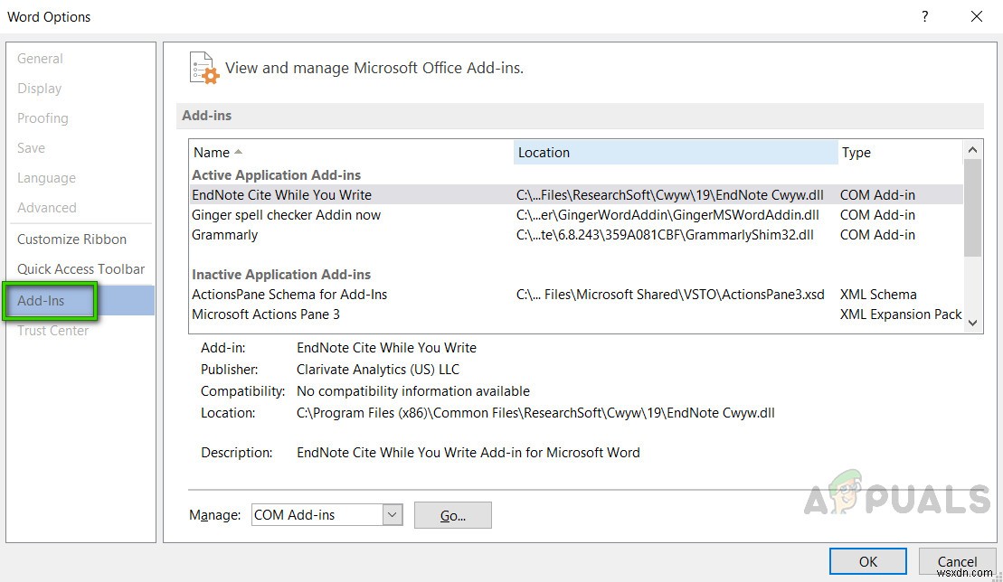This screenshot has width=1003, height=582.
Task: Open the Trust Center section
Action: coord(52,330)
